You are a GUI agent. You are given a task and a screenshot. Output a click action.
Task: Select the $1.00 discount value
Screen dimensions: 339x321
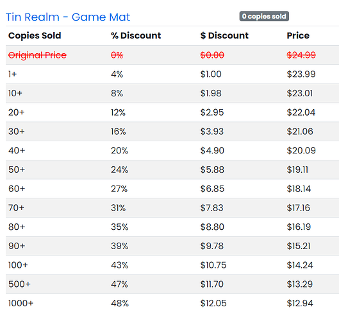pos(211,74)
